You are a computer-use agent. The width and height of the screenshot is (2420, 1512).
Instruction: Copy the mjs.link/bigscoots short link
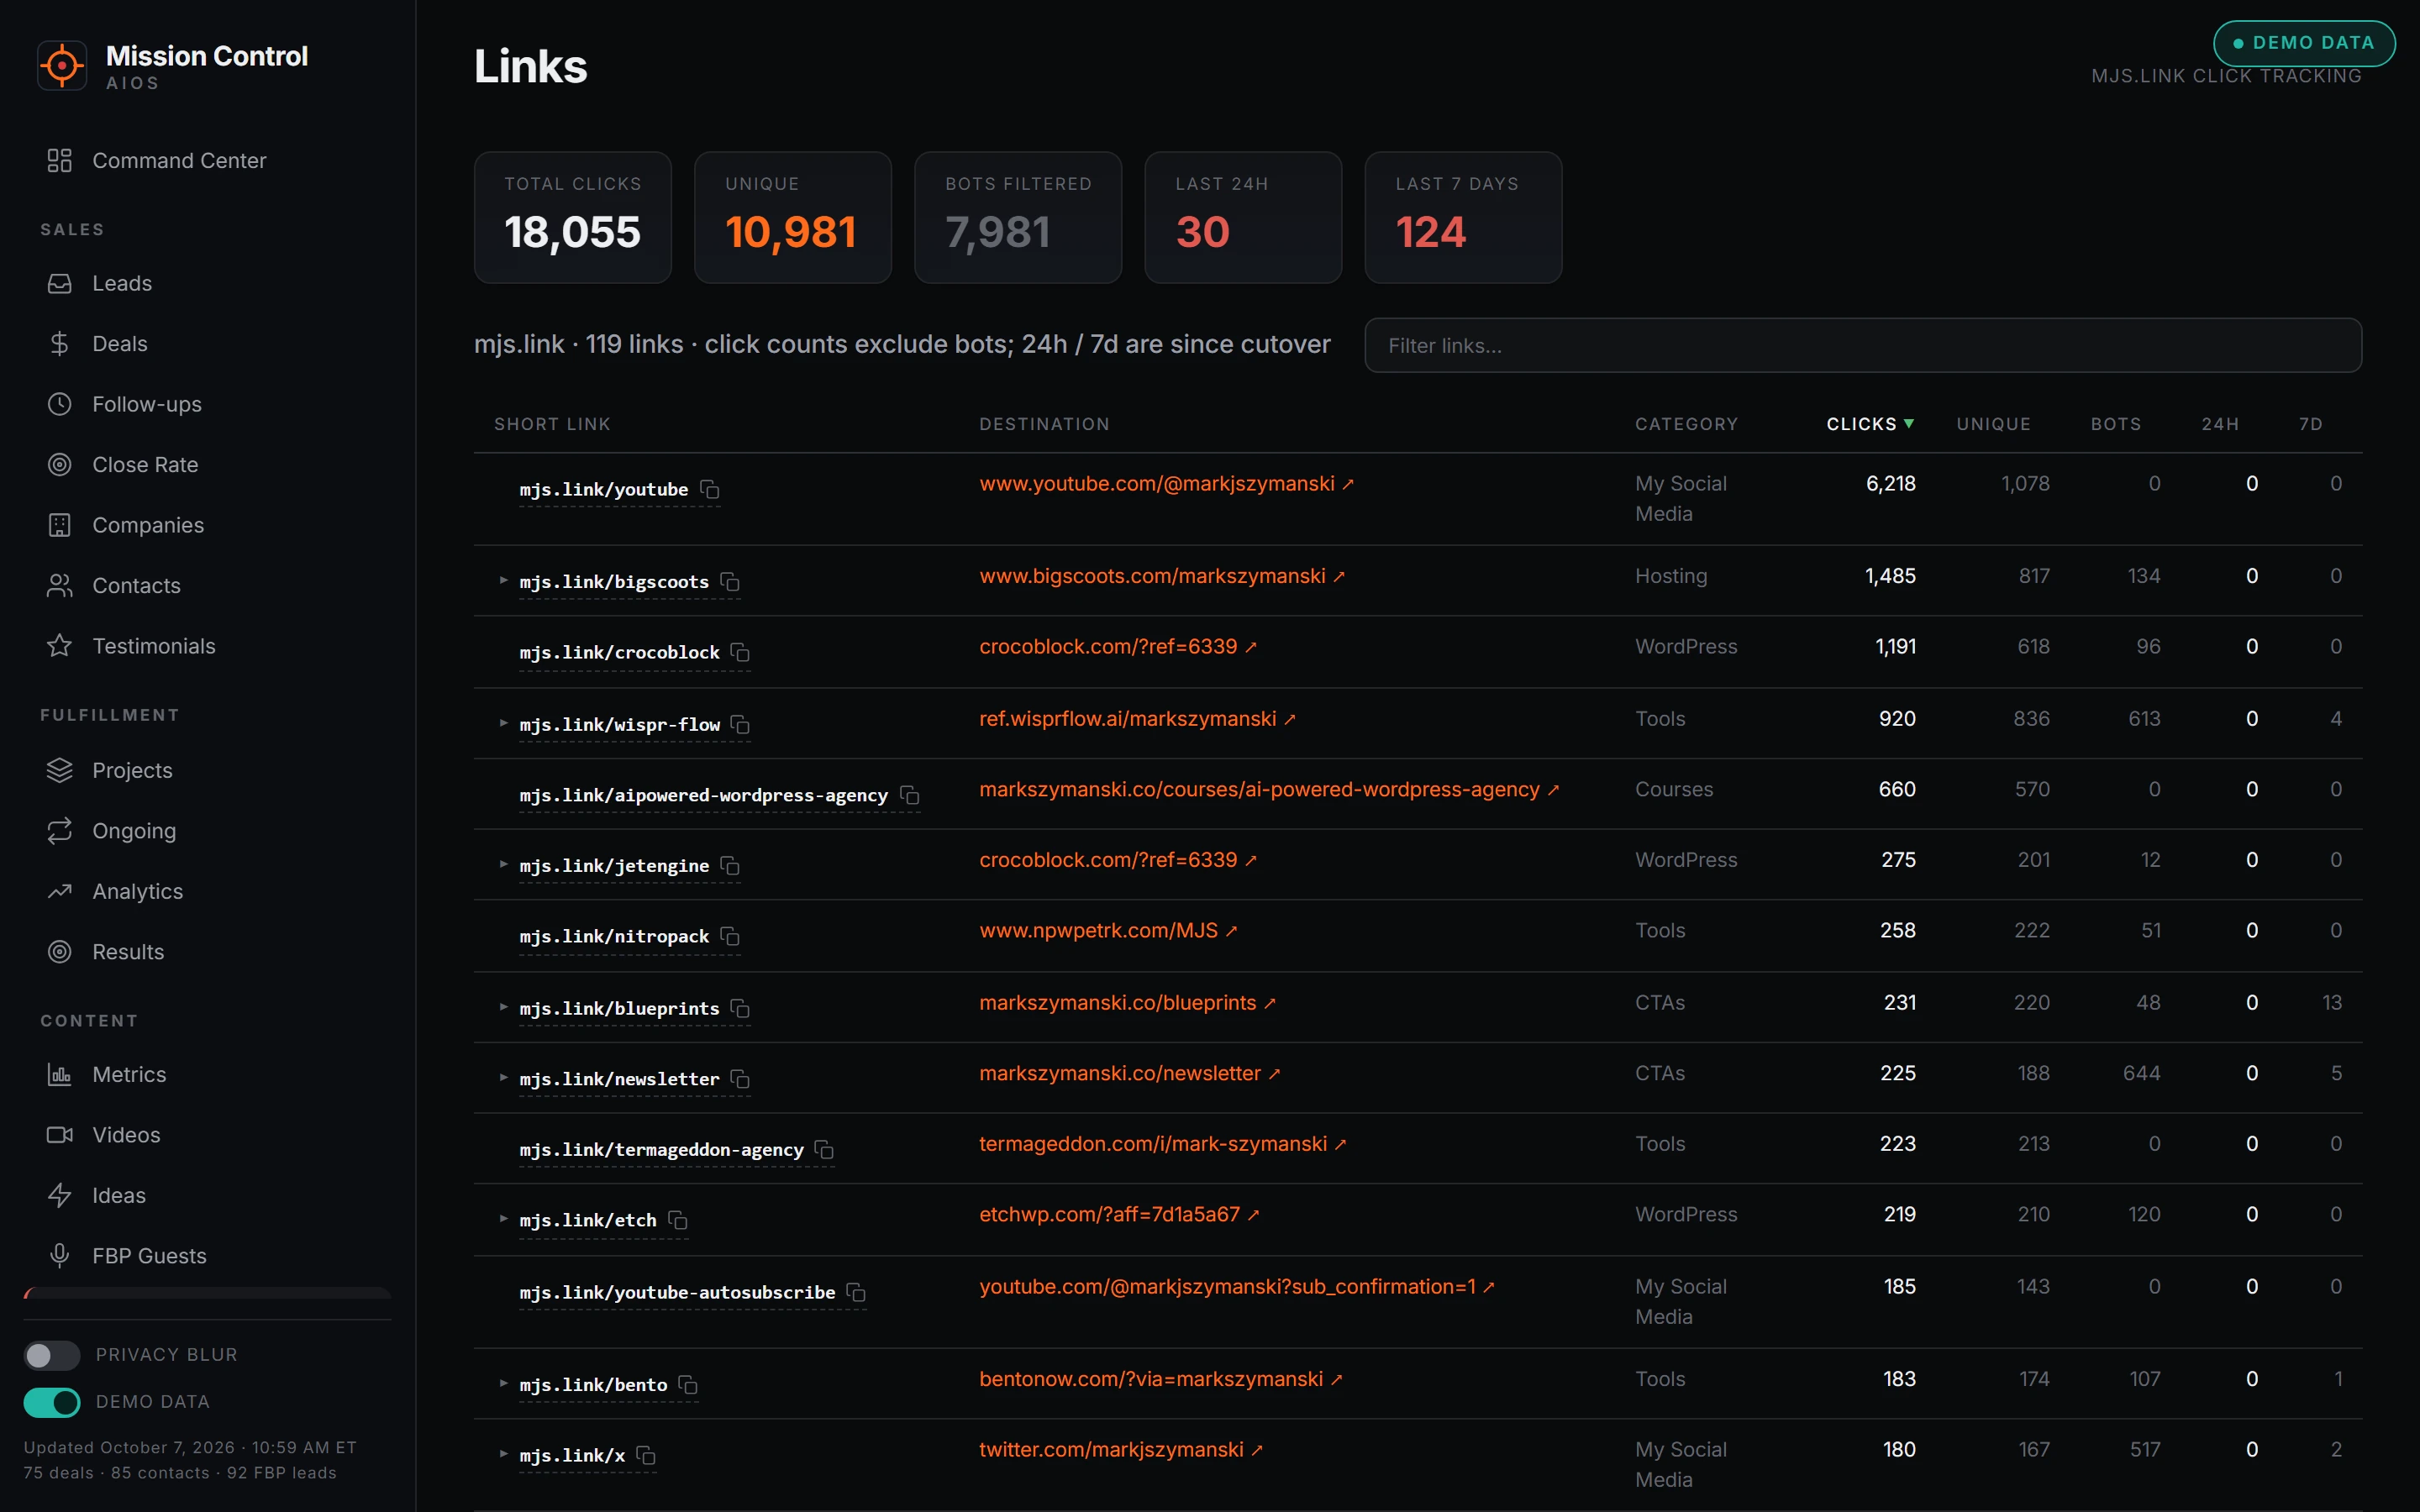pos(731,582)
